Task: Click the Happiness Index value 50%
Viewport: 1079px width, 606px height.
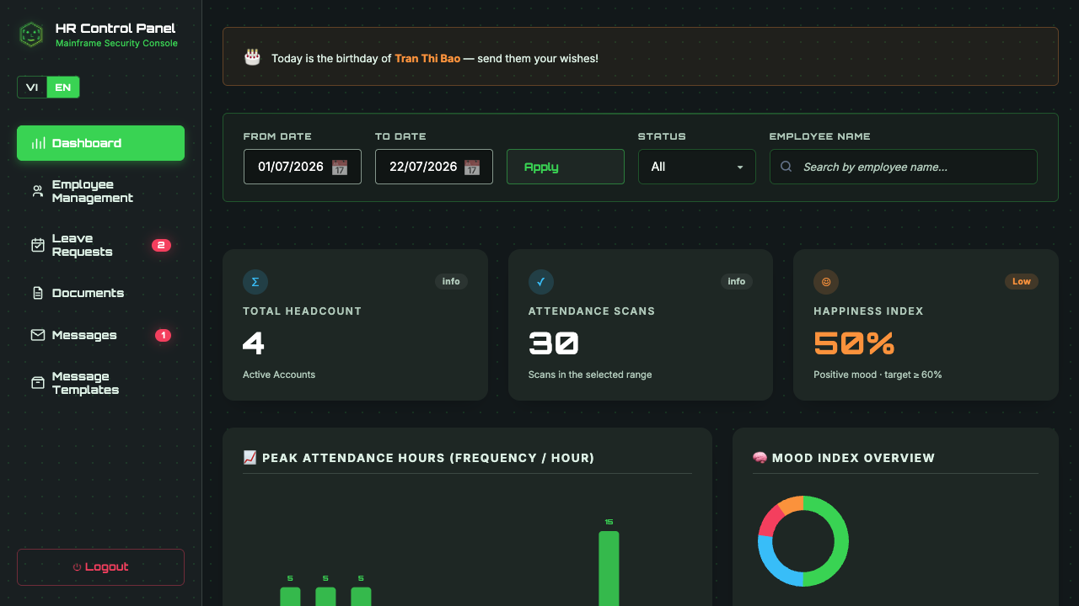Action: (854, 343)
